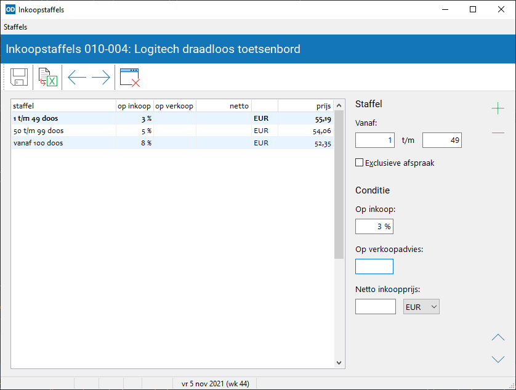Image resolution: width=516 pixels, height=390 pixels.
Task: Click the Netto inkoopprijs input field
Action: 376,307
